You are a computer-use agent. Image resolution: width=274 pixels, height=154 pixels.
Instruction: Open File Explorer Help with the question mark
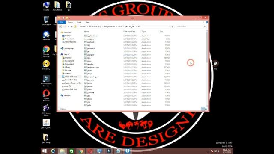click(206, 22)
